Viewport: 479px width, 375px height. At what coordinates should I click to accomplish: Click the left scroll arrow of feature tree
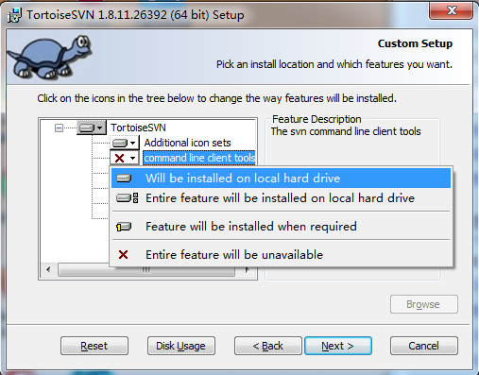[48, 270]
